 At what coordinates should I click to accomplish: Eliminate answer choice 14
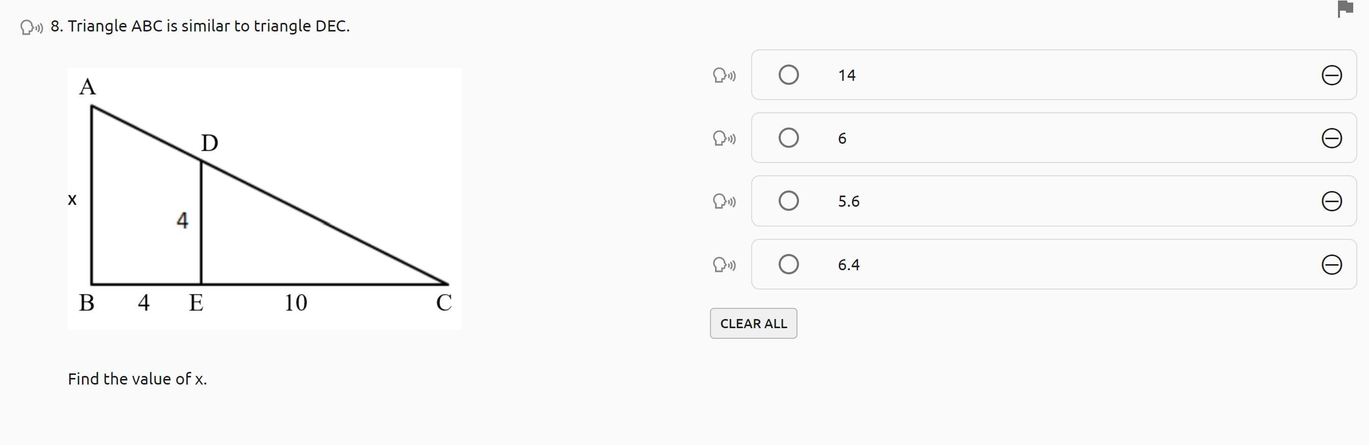pos(1331,75)
